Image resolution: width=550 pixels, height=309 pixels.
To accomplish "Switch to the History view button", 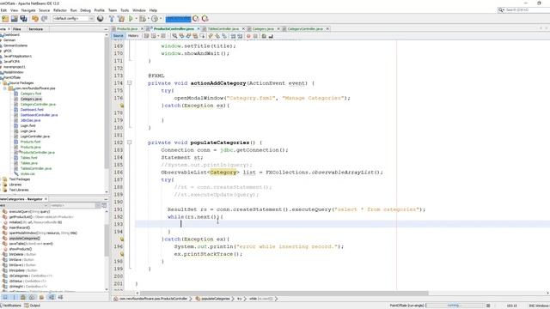I will tap(133, 36).
